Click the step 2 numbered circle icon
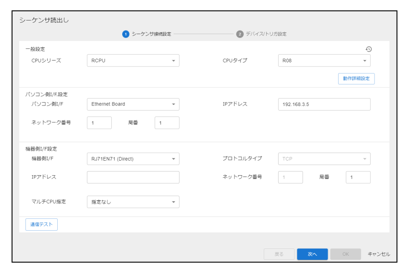 (x=240, y=34)
